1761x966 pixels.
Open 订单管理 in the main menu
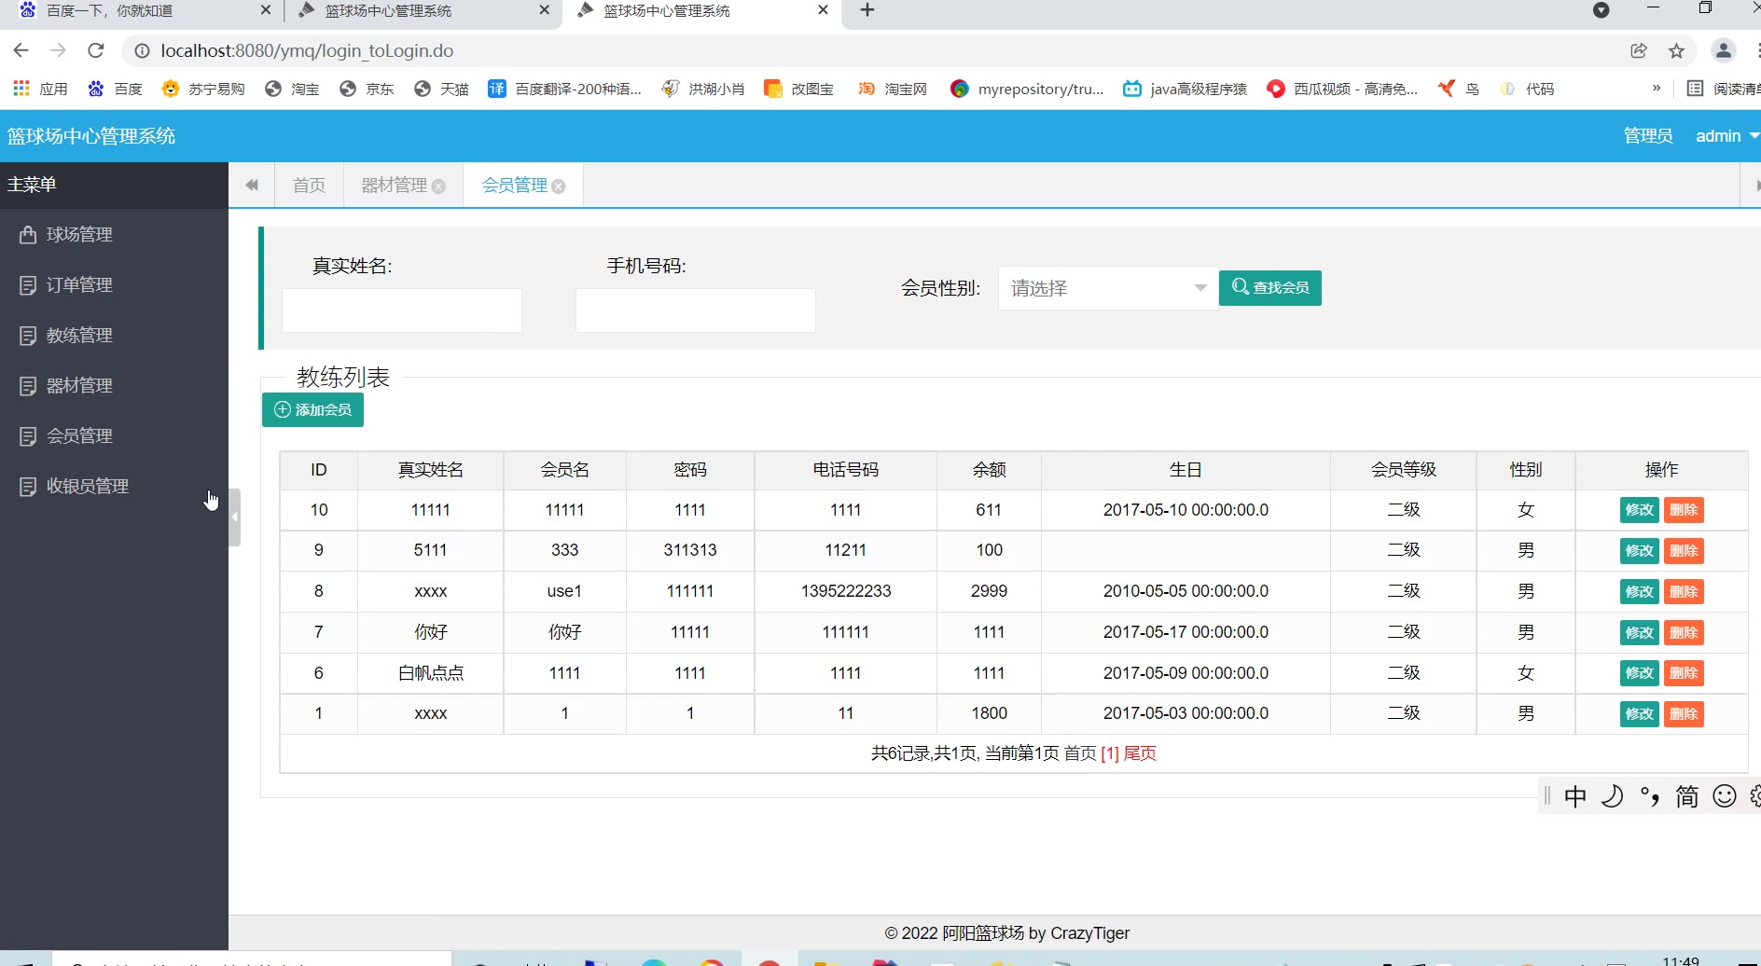pos(79,285)
